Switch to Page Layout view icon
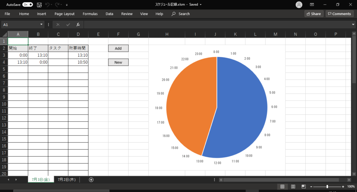 coord(293,186)
